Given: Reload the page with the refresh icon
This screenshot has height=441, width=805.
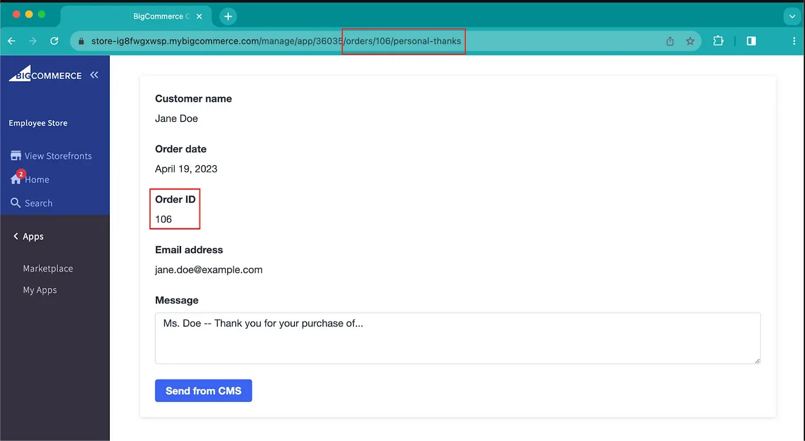Looking at the screenshot, I should (x=55, y=41).
